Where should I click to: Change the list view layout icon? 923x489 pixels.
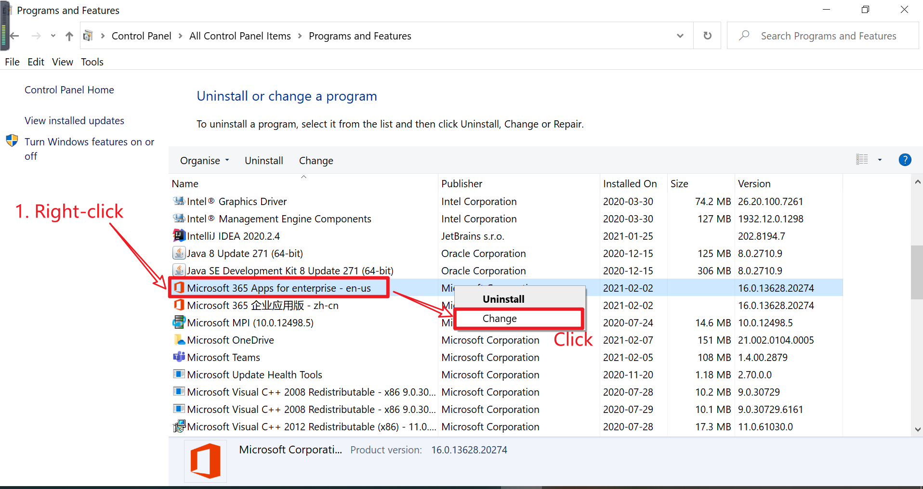coord(862,159)
